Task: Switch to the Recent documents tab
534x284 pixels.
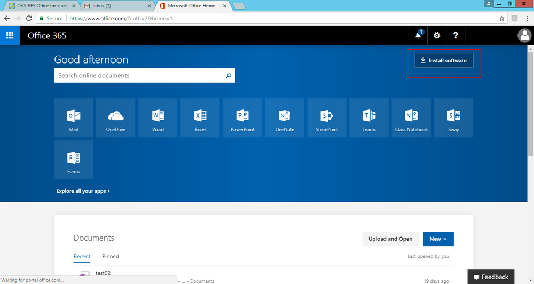Action: click(x=82, y=256)
